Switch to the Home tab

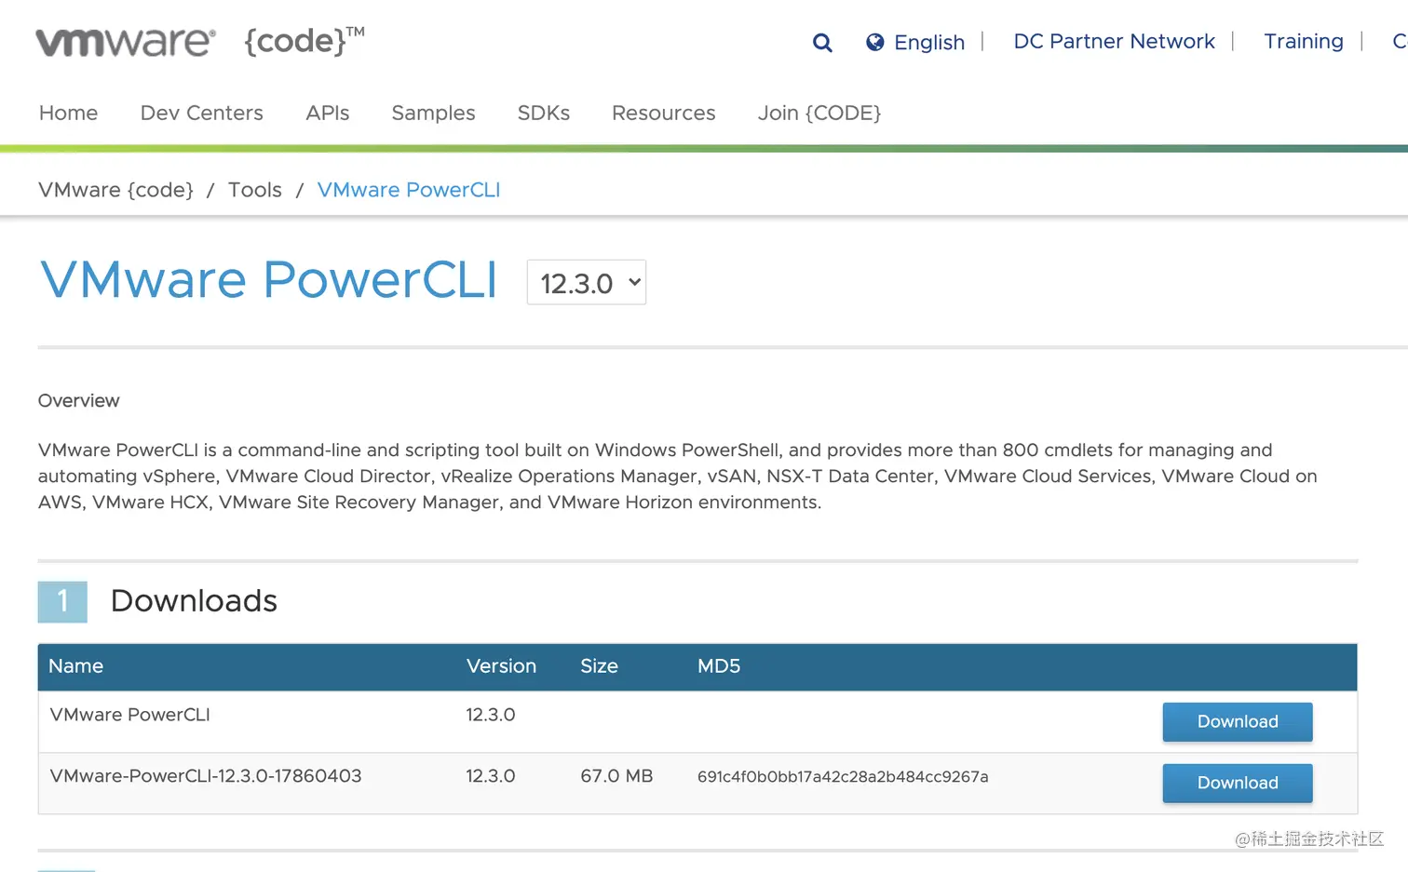68,113
